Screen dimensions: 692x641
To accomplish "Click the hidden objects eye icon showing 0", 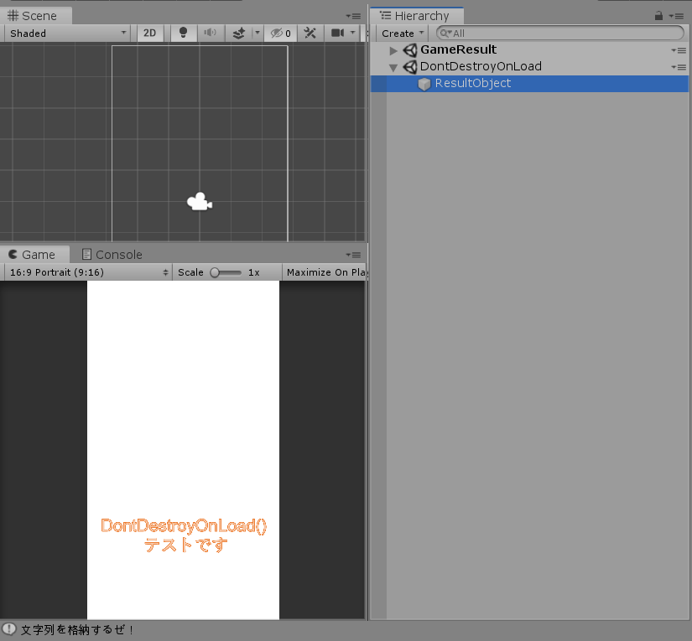I will point(279,33).
